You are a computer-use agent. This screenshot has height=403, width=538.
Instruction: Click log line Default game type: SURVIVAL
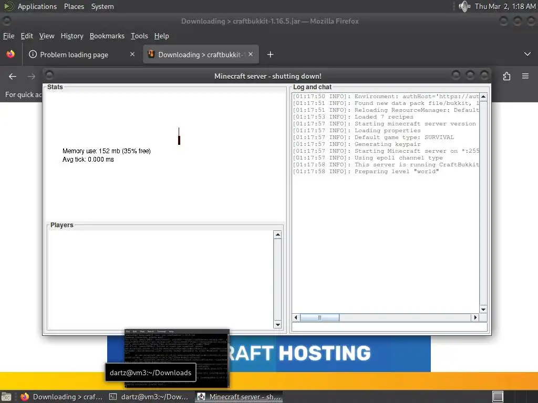[x=374, y=137]
